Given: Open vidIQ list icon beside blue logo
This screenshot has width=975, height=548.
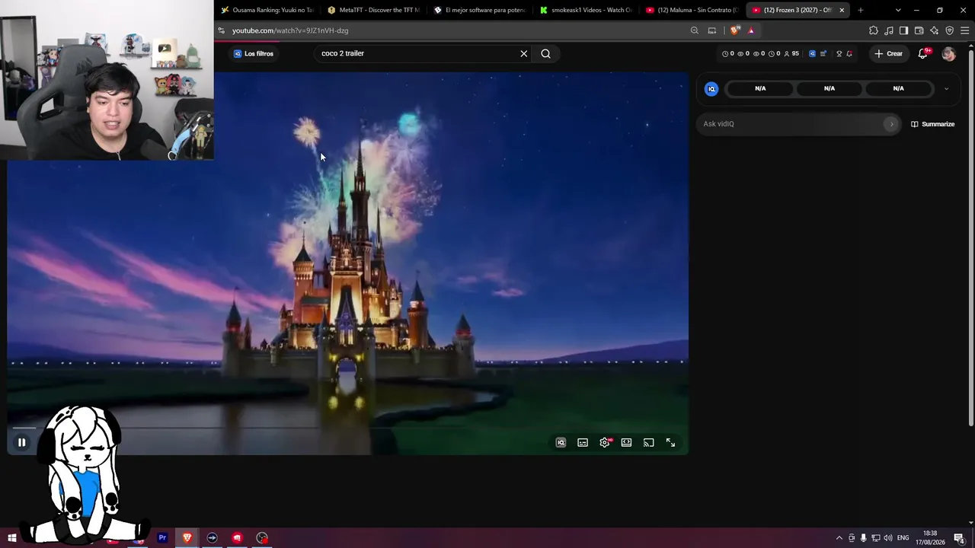Looking at the screenshot, I should pyautogui.click(x=823, y=53).
